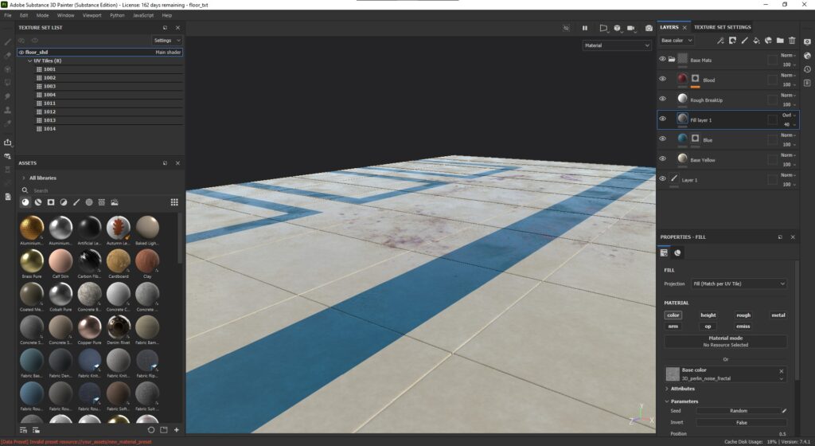Enable the height material channel
The height and width of the screenshot is (446, 815).
click(x=708, y=315)
